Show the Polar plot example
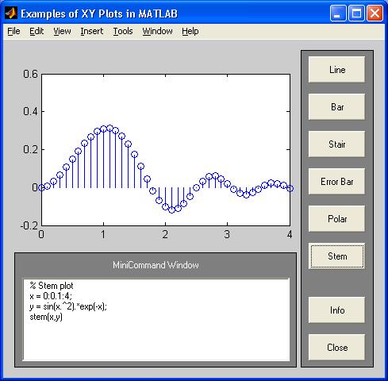388x381 pixels. pos(336,219)
